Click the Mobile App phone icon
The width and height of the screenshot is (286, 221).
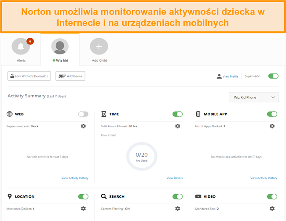[x=198, y=114]
